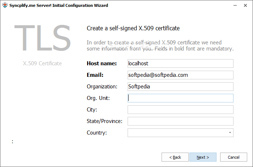Click the 'State/Province:' label
Viewport: 253px width, 167px height.
(104, 121)
